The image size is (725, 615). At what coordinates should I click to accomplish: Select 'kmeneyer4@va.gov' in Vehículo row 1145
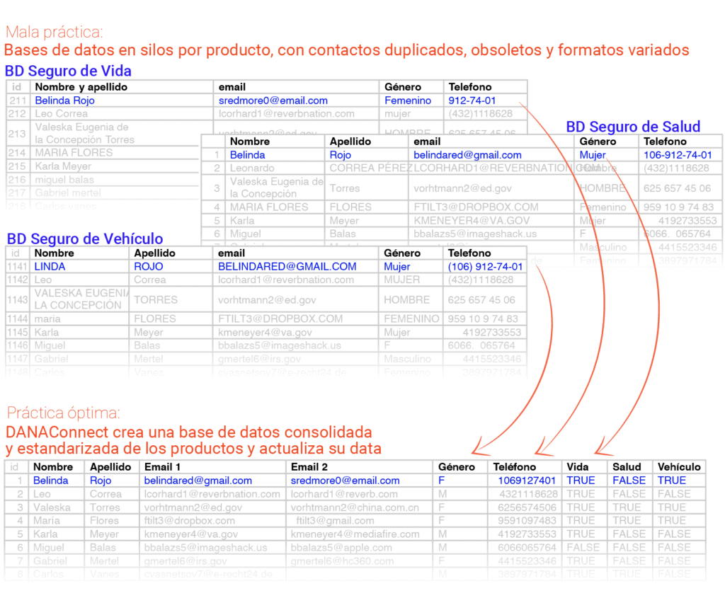(x=265, y=332)
